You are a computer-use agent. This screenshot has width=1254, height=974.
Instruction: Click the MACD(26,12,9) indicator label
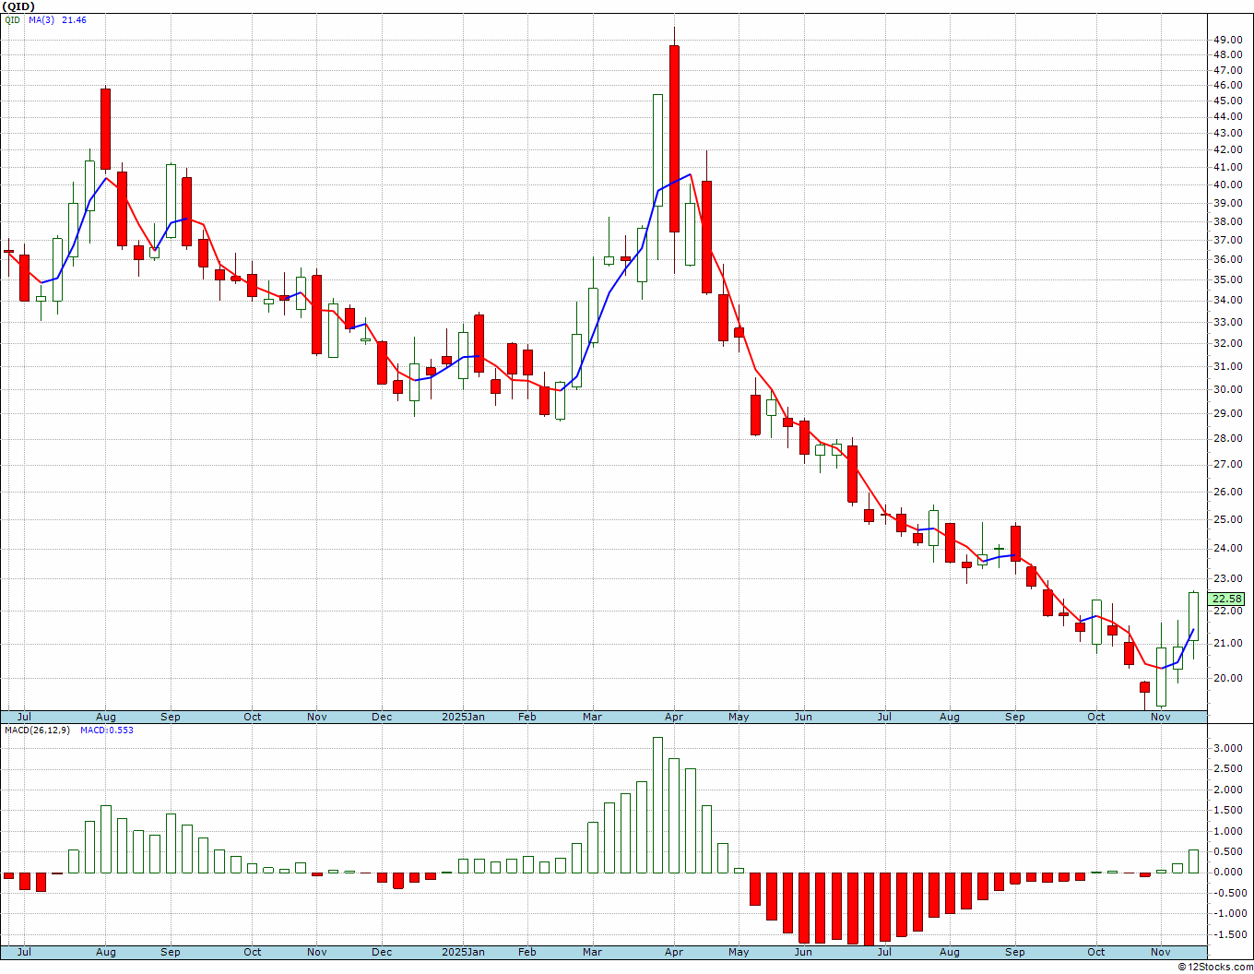(x=37, y=730)
